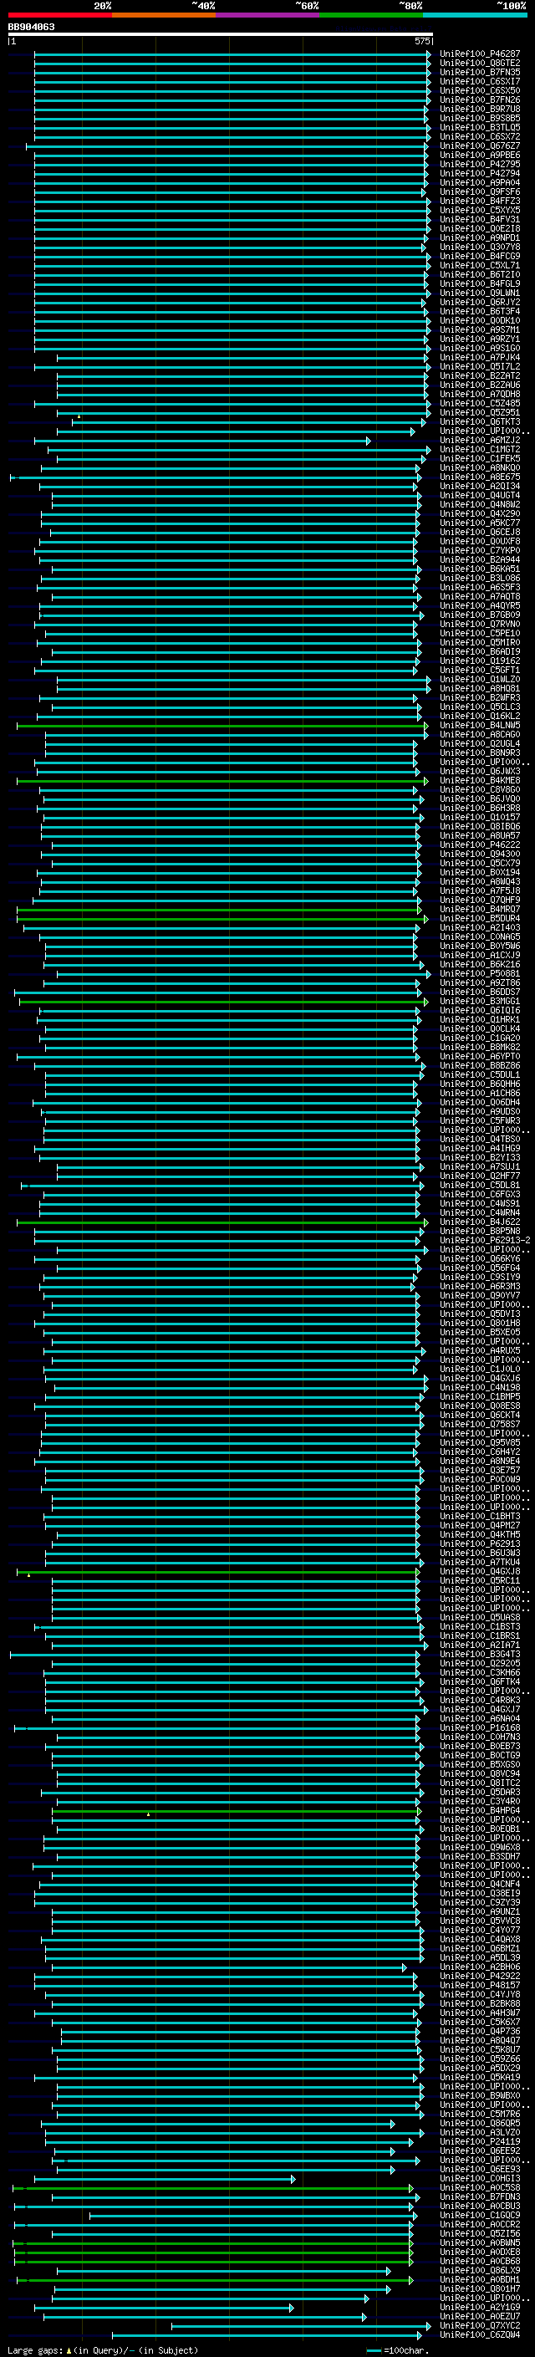Open hit UniRef100_Q8GTE2
This screenshot has height=2357, width=535.
[479, 64]
